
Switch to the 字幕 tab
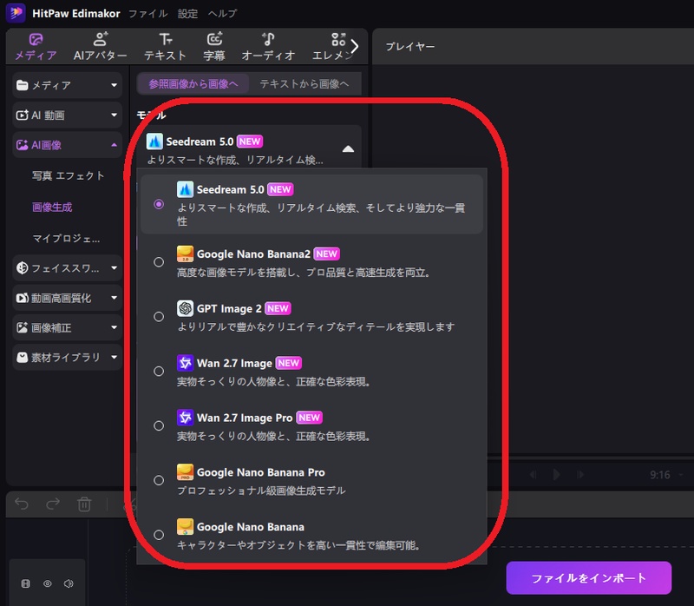point(214,47)
